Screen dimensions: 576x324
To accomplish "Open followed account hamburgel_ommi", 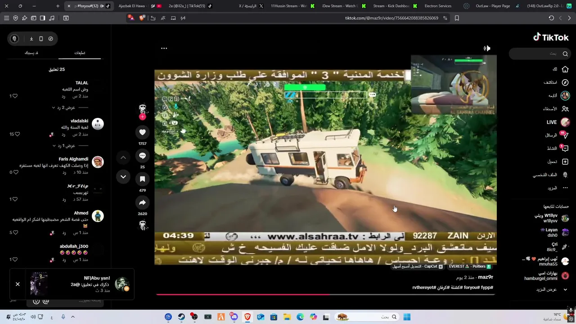I will click(x=546, y=276).
